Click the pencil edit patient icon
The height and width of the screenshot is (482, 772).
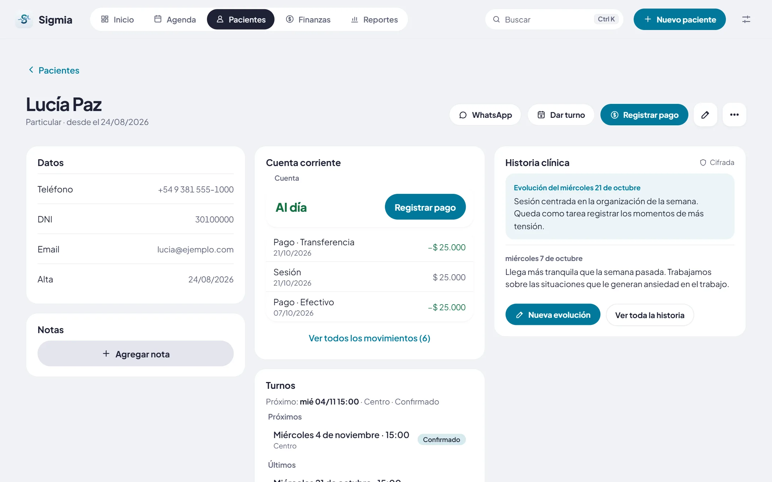coord(705,115)
